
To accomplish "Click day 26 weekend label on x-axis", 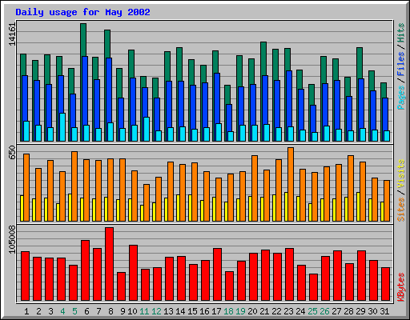I will pos(324,311).
